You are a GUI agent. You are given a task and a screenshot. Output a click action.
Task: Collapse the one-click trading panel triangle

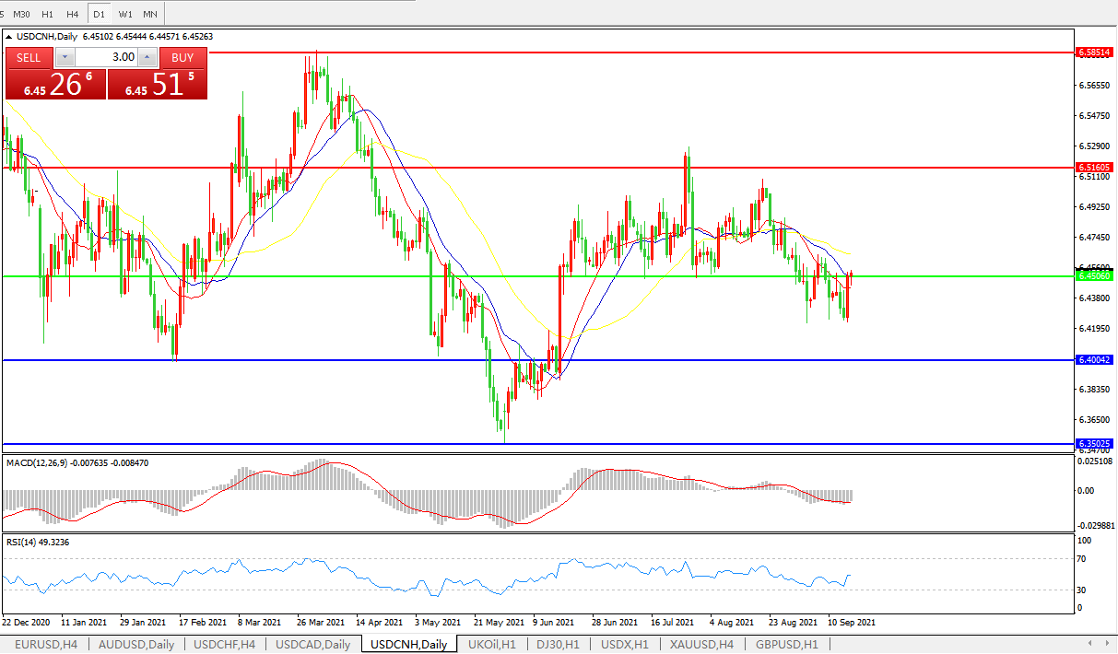pos(9,37)
